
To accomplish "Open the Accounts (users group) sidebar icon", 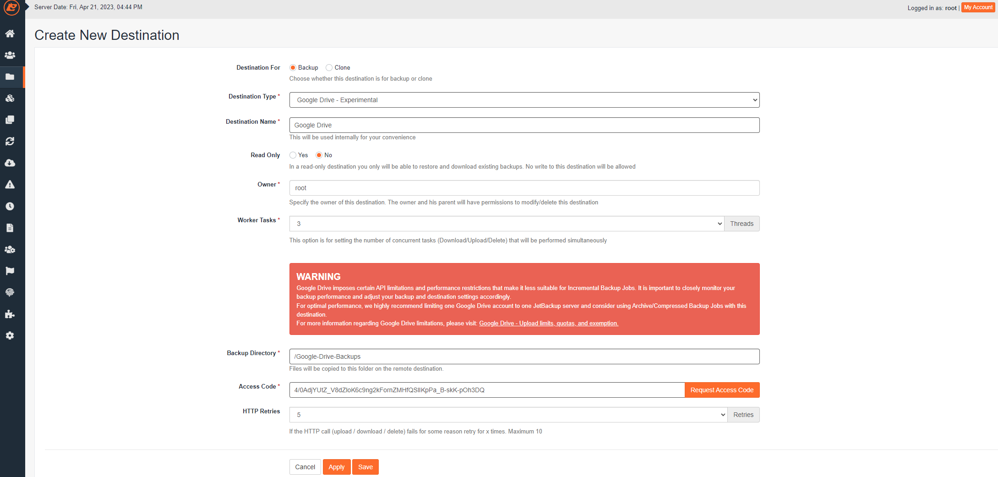I will 10,55.
